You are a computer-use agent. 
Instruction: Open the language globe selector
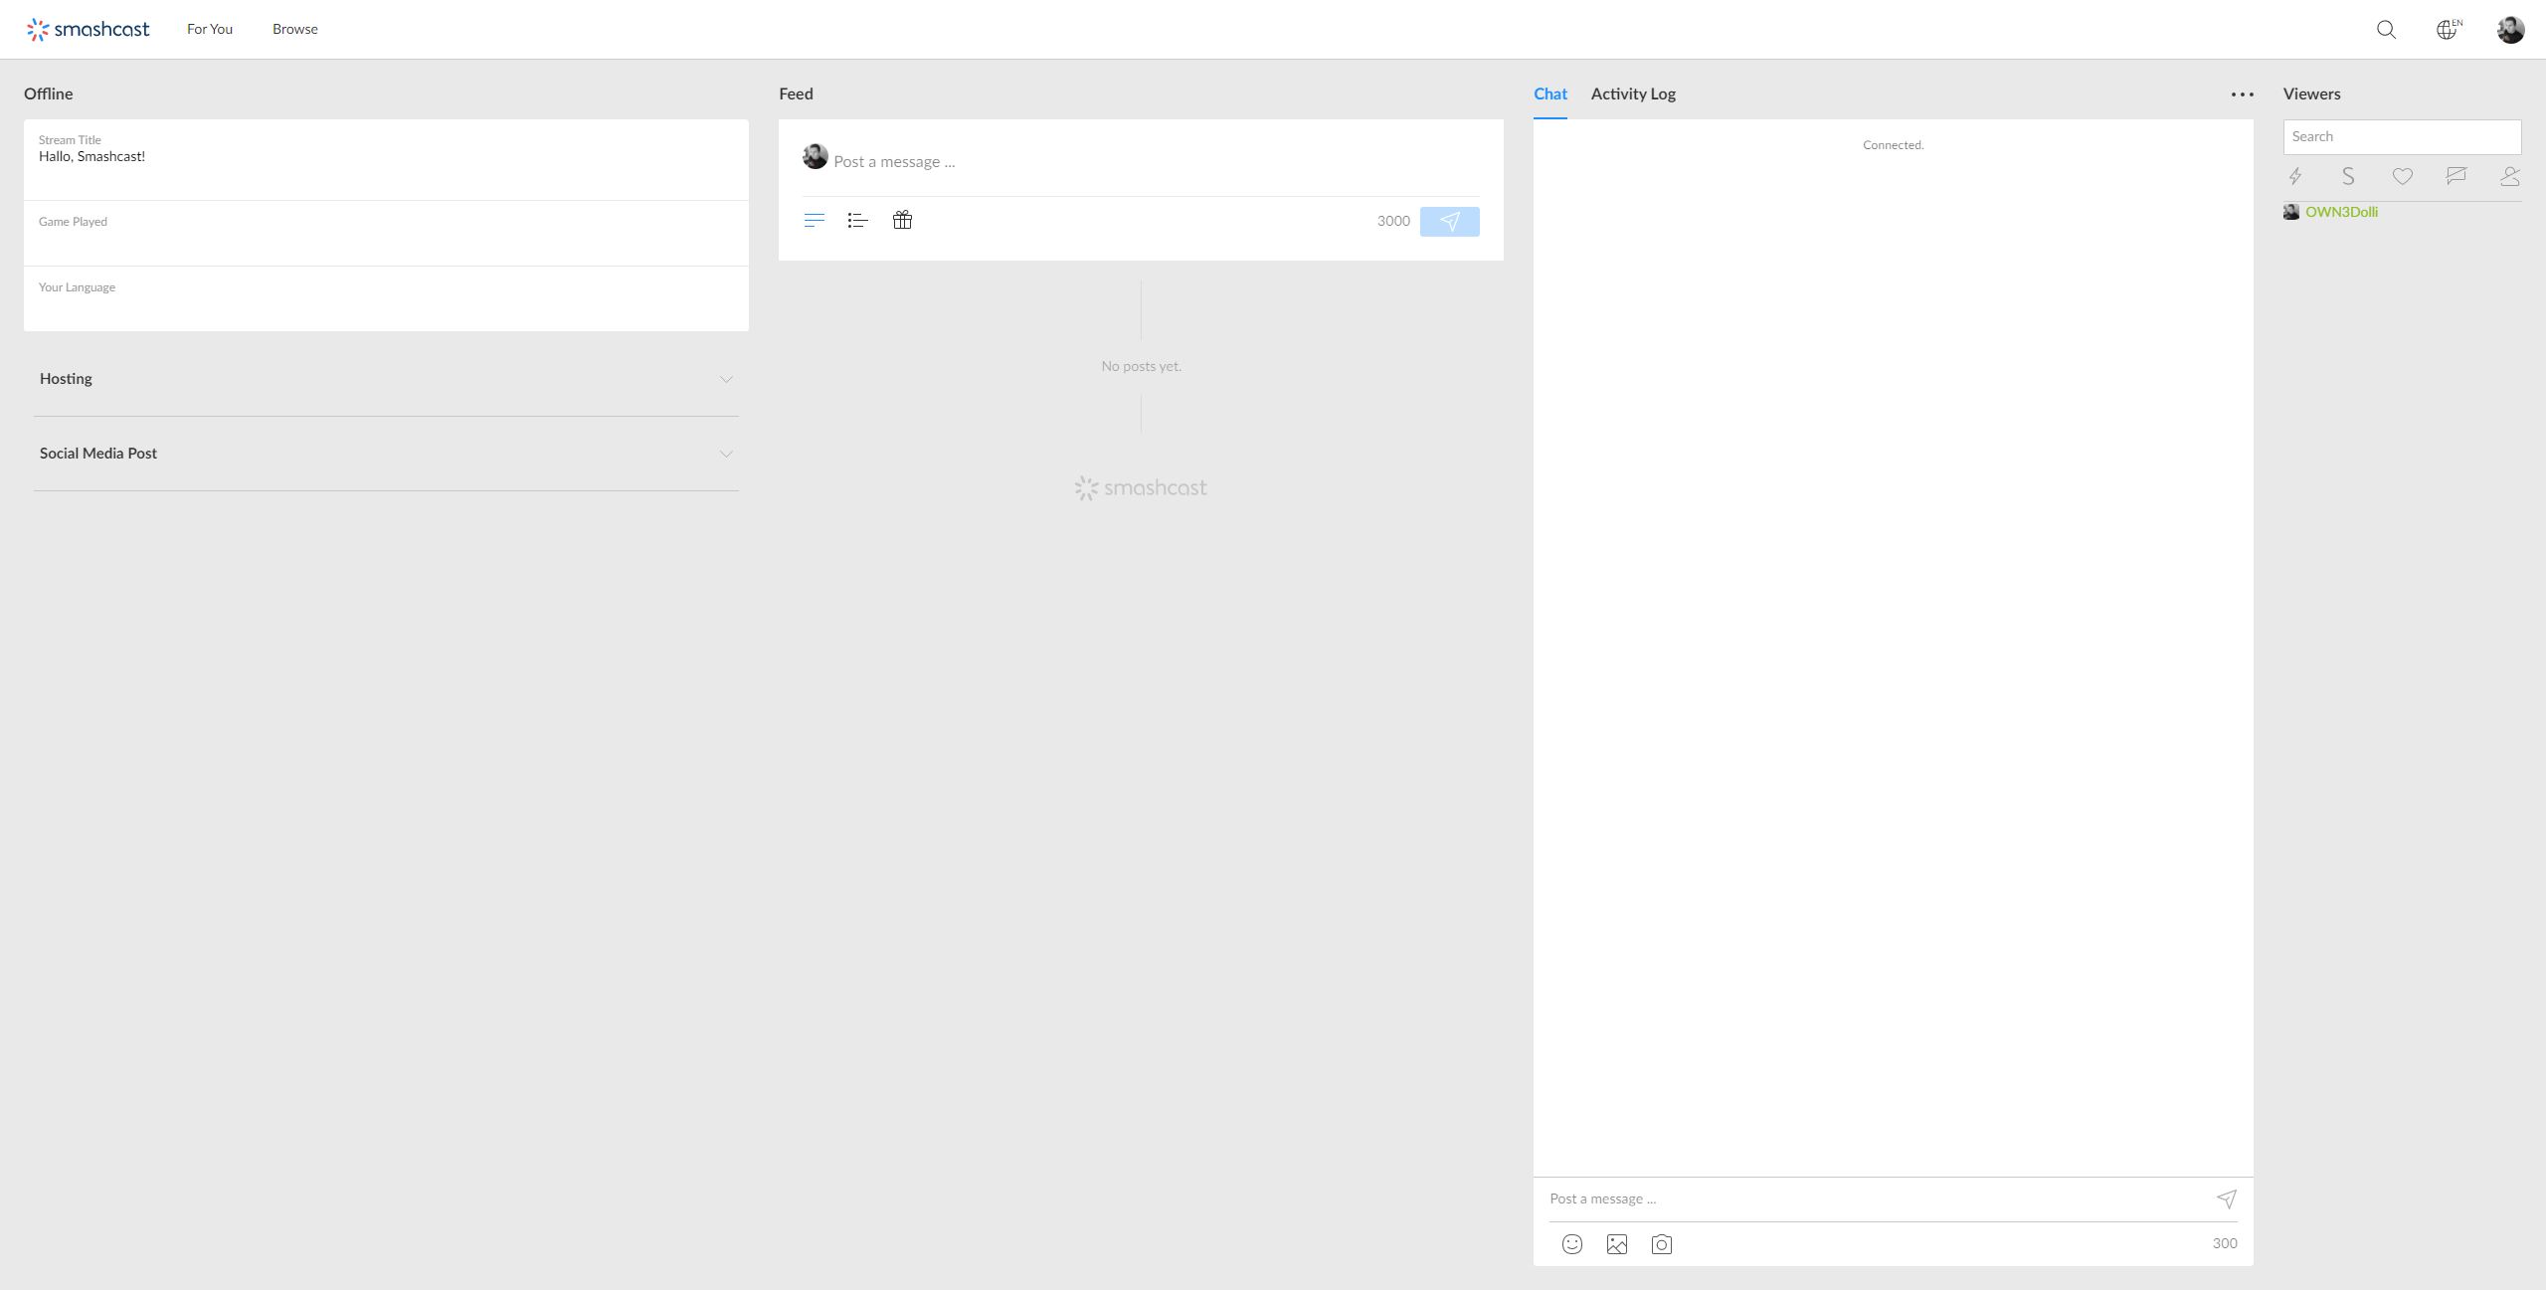(x=2448, y=30)
